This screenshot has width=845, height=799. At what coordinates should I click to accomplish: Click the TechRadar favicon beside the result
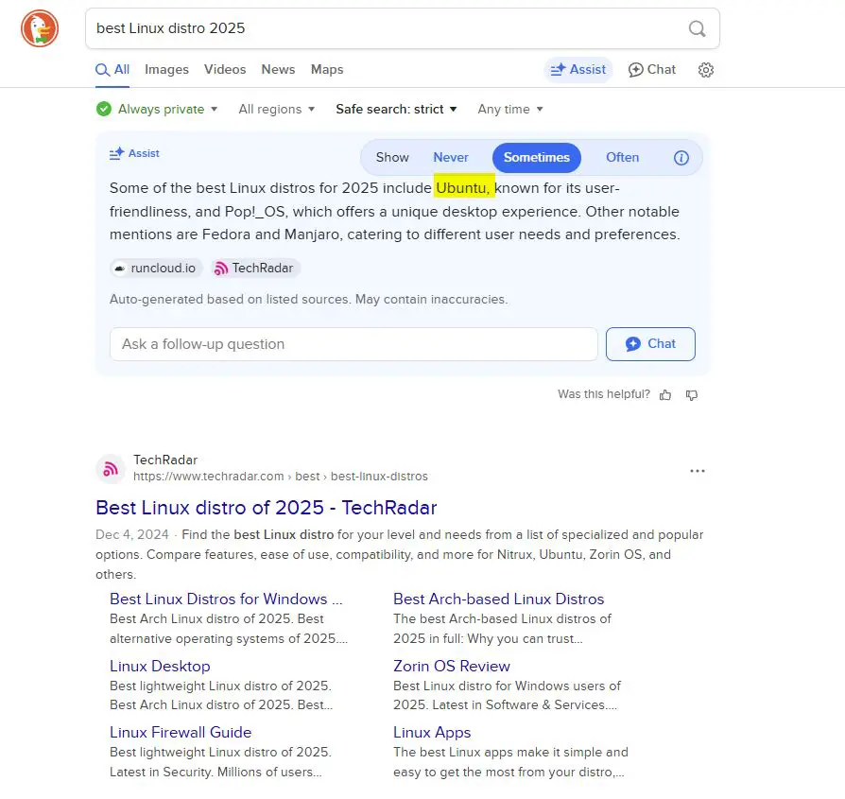(111, 468)
